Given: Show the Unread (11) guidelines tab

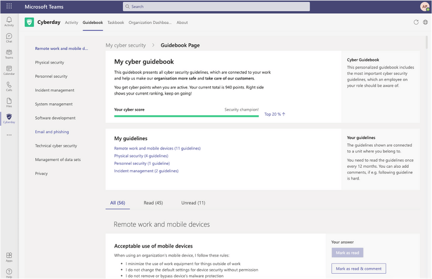Looking at the screenshot, I should (193, 203).
